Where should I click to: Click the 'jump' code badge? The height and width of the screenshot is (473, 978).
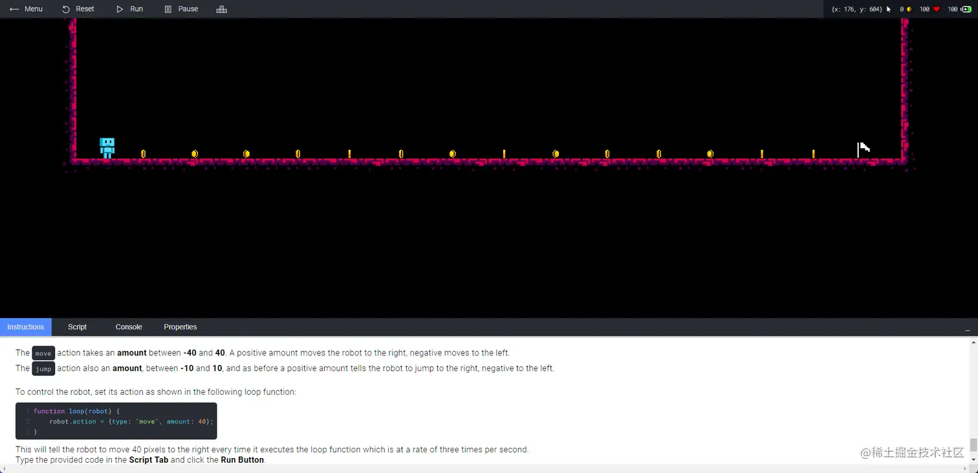(x=43, y=369)
